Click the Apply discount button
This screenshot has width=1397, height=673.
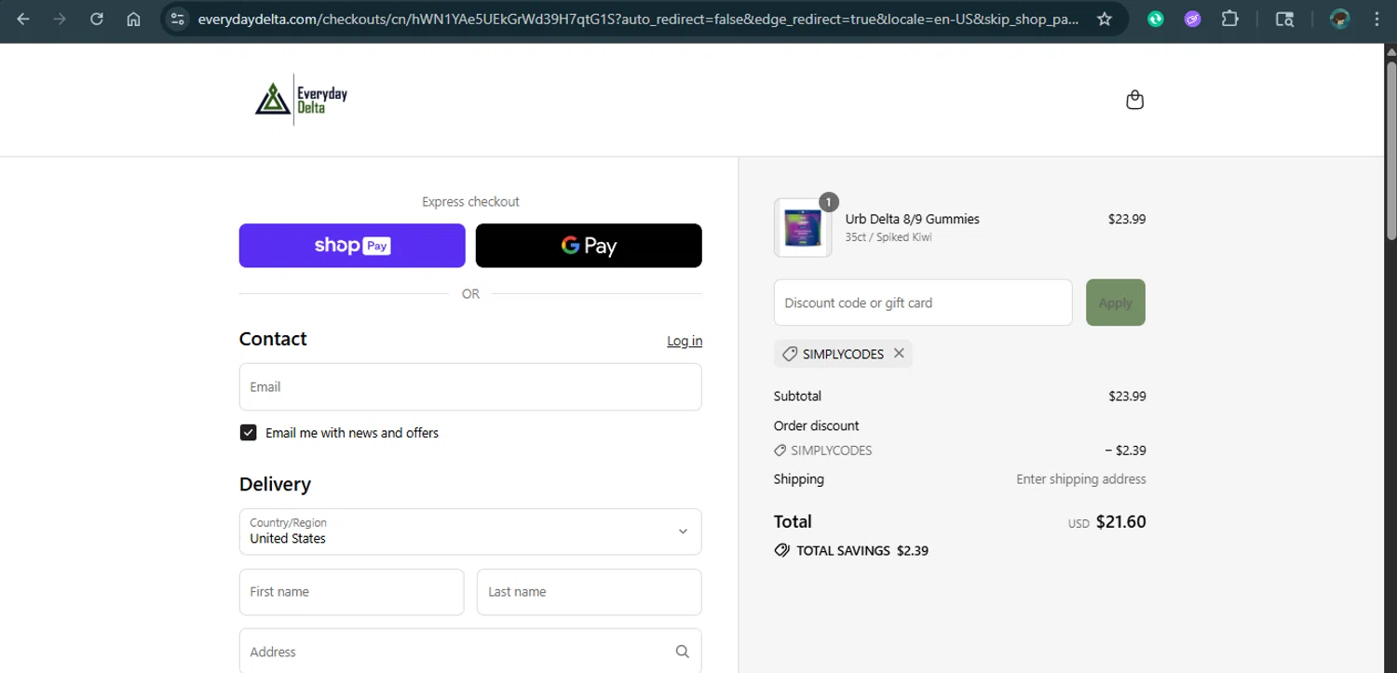(1116, 303)
